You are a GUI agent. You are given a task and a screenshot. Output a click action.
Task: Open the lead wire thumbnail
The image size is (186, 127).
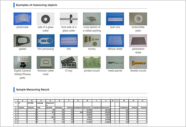[x=115, y=18]
